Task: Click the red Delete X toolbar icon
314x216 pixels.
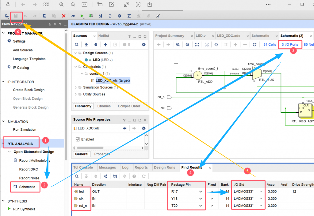Action: (x=63, y=16)
